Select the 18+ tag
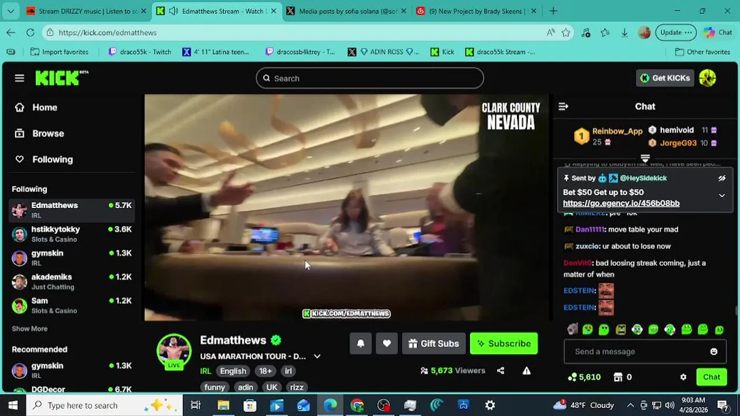The width and height of the screenshot is (740, 416). [265, 371]
